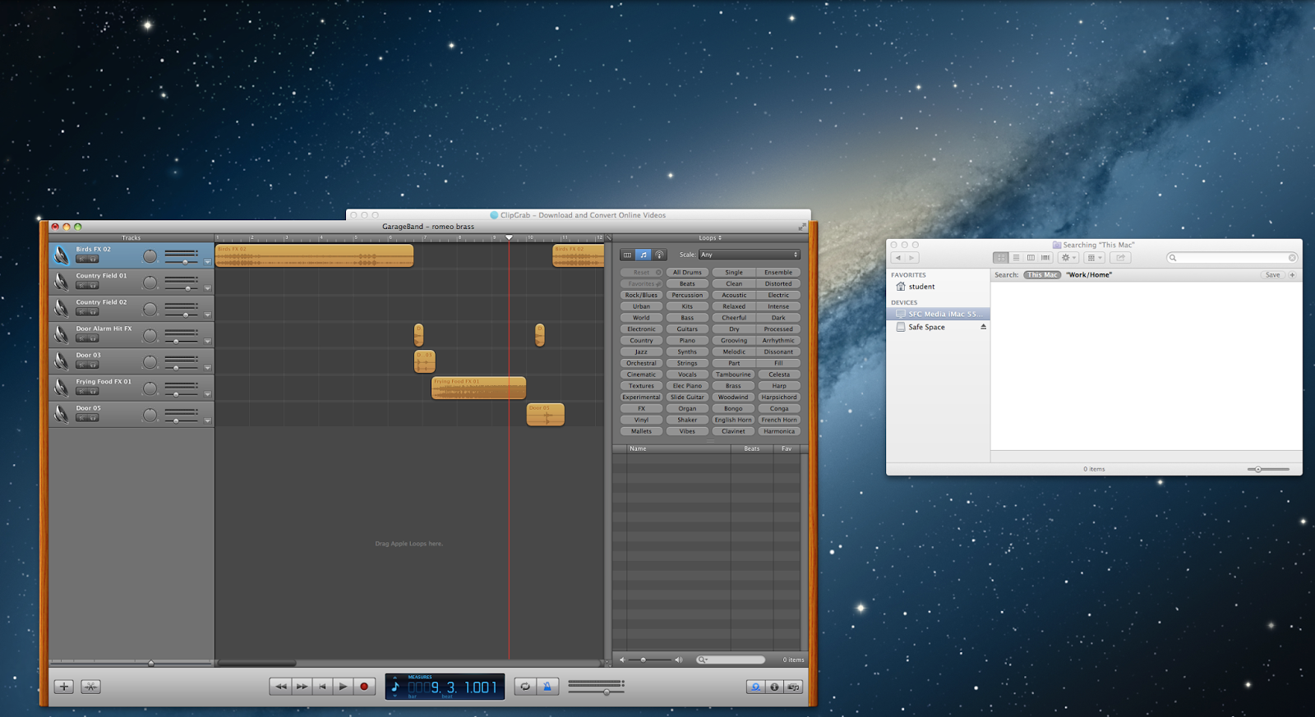1315x717 pixels.
Task: Switch Finder to column view
Action: point(1031,258)
